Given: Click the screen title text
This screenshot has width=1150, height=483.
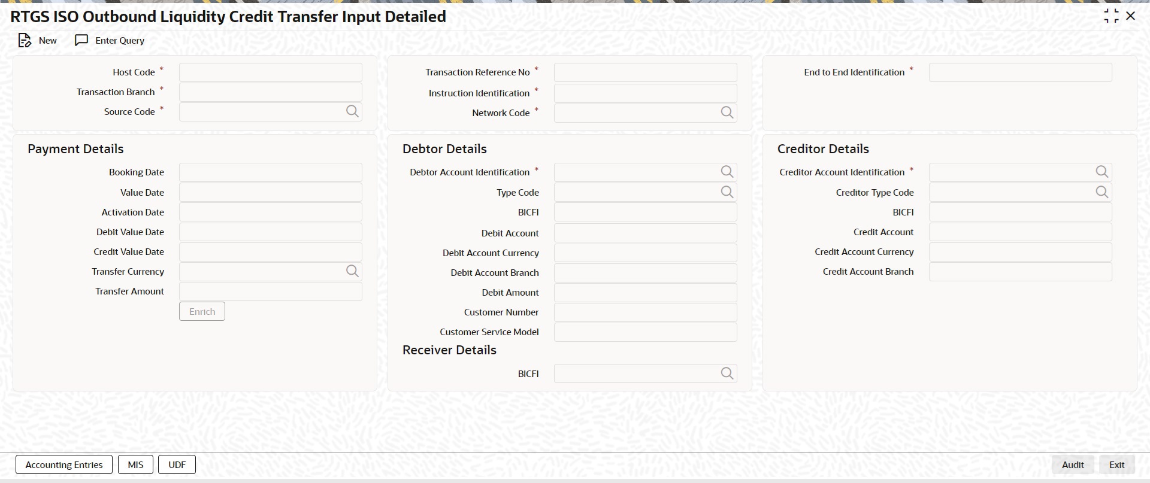Looking at the screenshot, I should click(x=228, y=17).
